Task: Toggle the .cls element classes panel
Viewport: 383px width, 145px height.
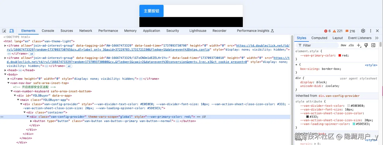Action: (x=351, y=45)
